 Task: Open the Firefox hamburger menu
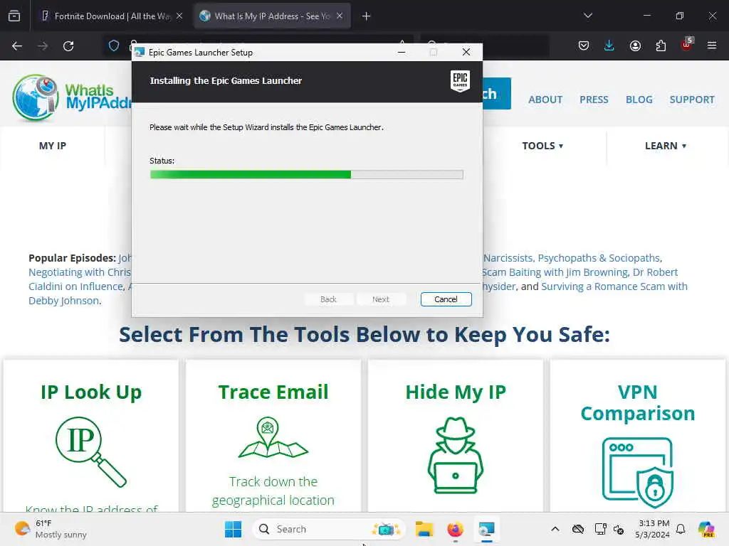[x=712, y=45]
